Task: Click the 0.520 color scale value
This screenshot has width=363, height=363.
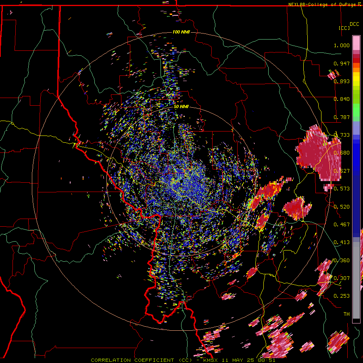Action: (342, 207)
